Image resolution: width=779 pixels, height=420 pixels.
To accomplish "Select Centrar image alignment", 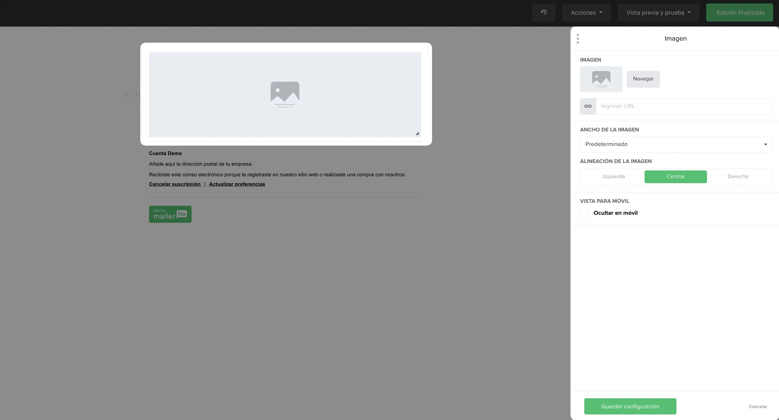I will (x=676, y=177).
